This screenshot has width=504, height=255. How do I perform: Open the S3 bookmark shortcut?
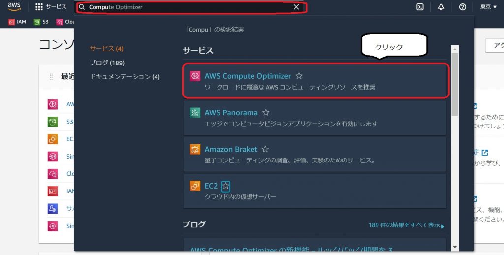[41, 22]
